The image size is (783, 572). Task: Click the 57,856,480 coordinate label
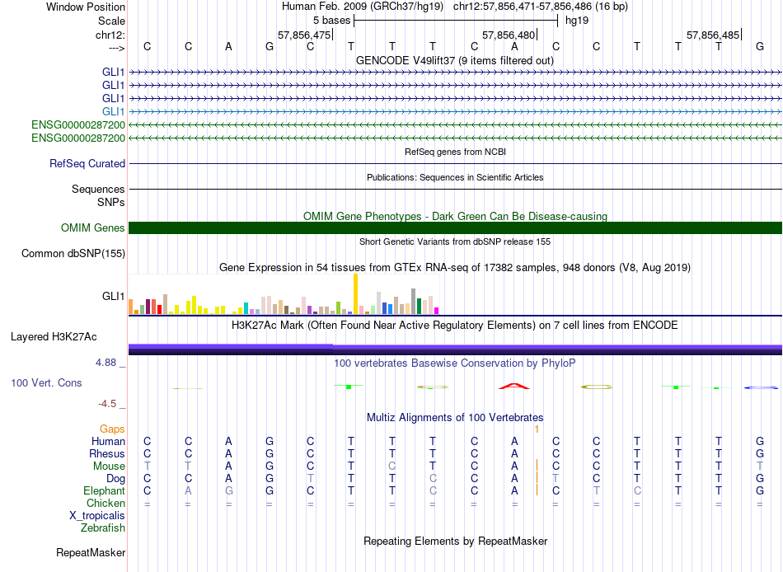[x=509, y=35]
